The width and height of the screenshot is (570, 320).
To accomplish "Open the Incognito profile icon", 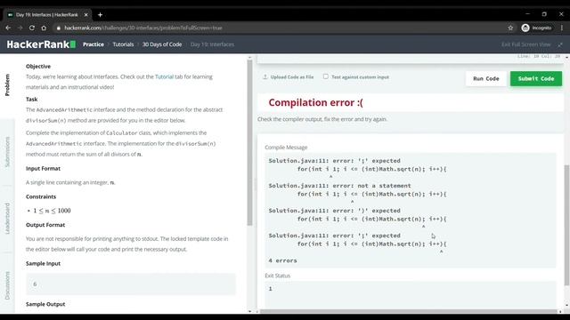I will tap(525, 28).
